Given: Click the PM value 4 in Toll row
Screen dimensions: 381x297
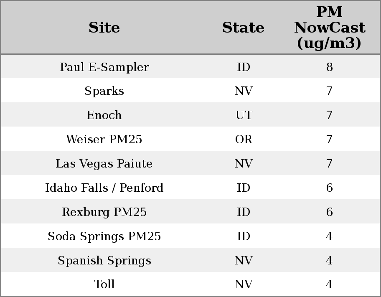Looking at the screenshot, I should [329, 284].
